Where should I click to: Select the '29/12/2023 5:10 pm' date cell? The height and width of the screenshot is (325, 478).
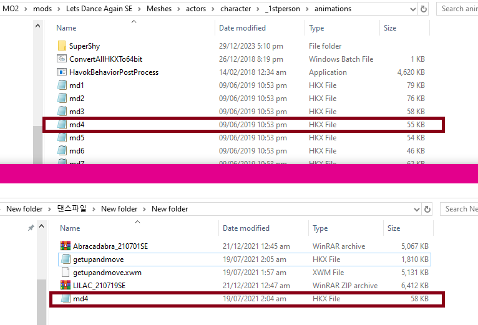pos(251,46)
